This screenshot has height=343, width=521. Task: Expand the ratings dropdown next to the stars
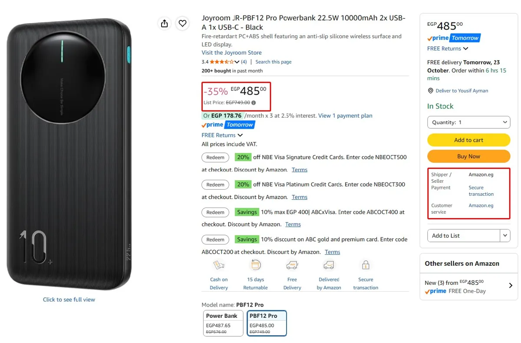(237, 62)
